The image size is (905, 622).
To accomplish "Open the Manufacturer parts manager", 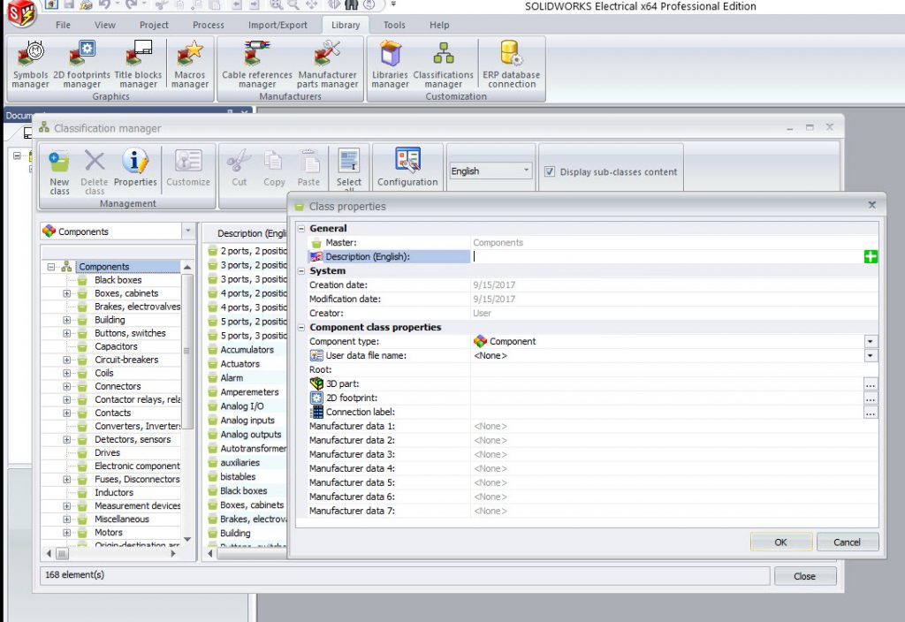I will (327, 64).
